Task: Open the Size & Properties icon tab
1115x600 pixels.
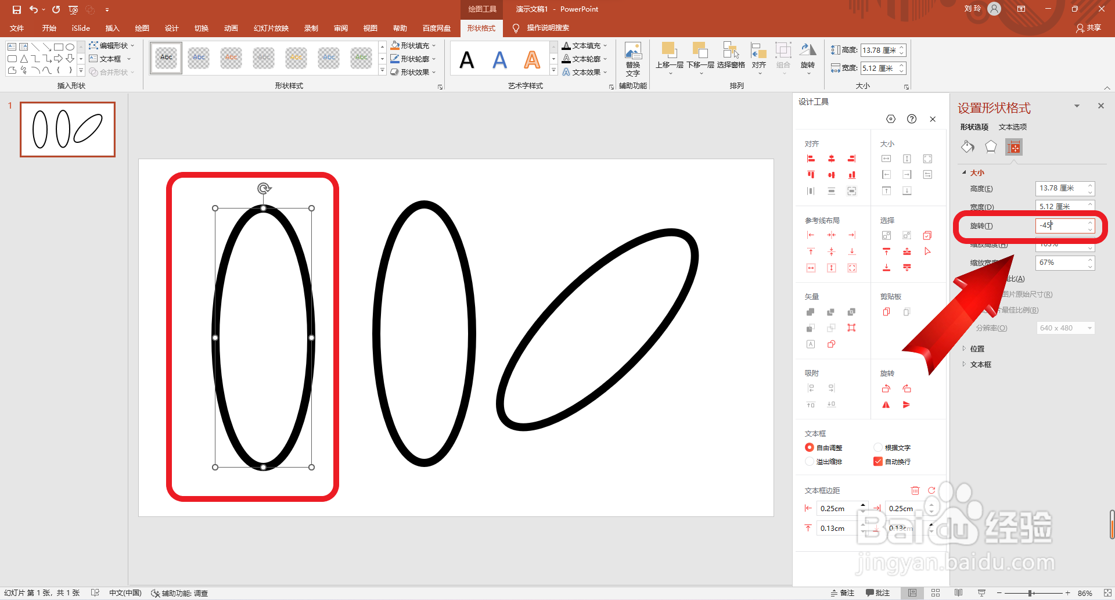Action: point(1014,147)
